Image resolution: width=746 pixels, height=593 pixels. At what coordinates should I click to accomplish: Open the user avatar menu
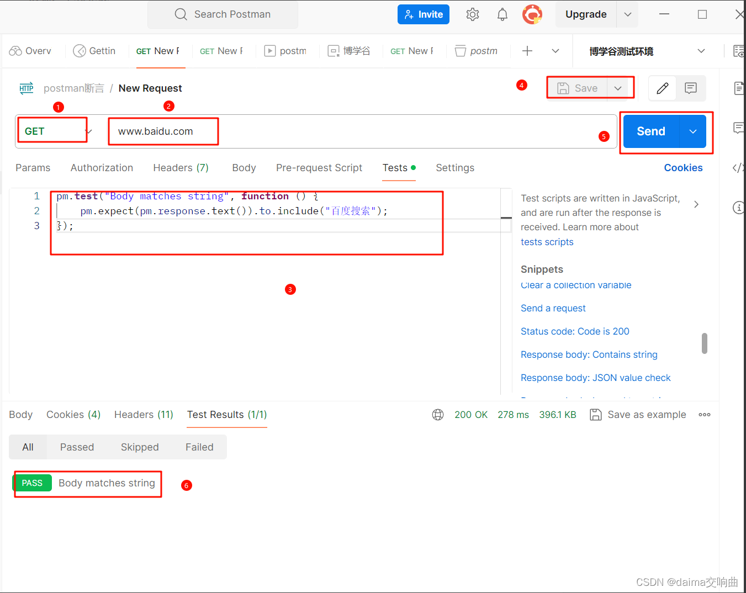[532, 14]
